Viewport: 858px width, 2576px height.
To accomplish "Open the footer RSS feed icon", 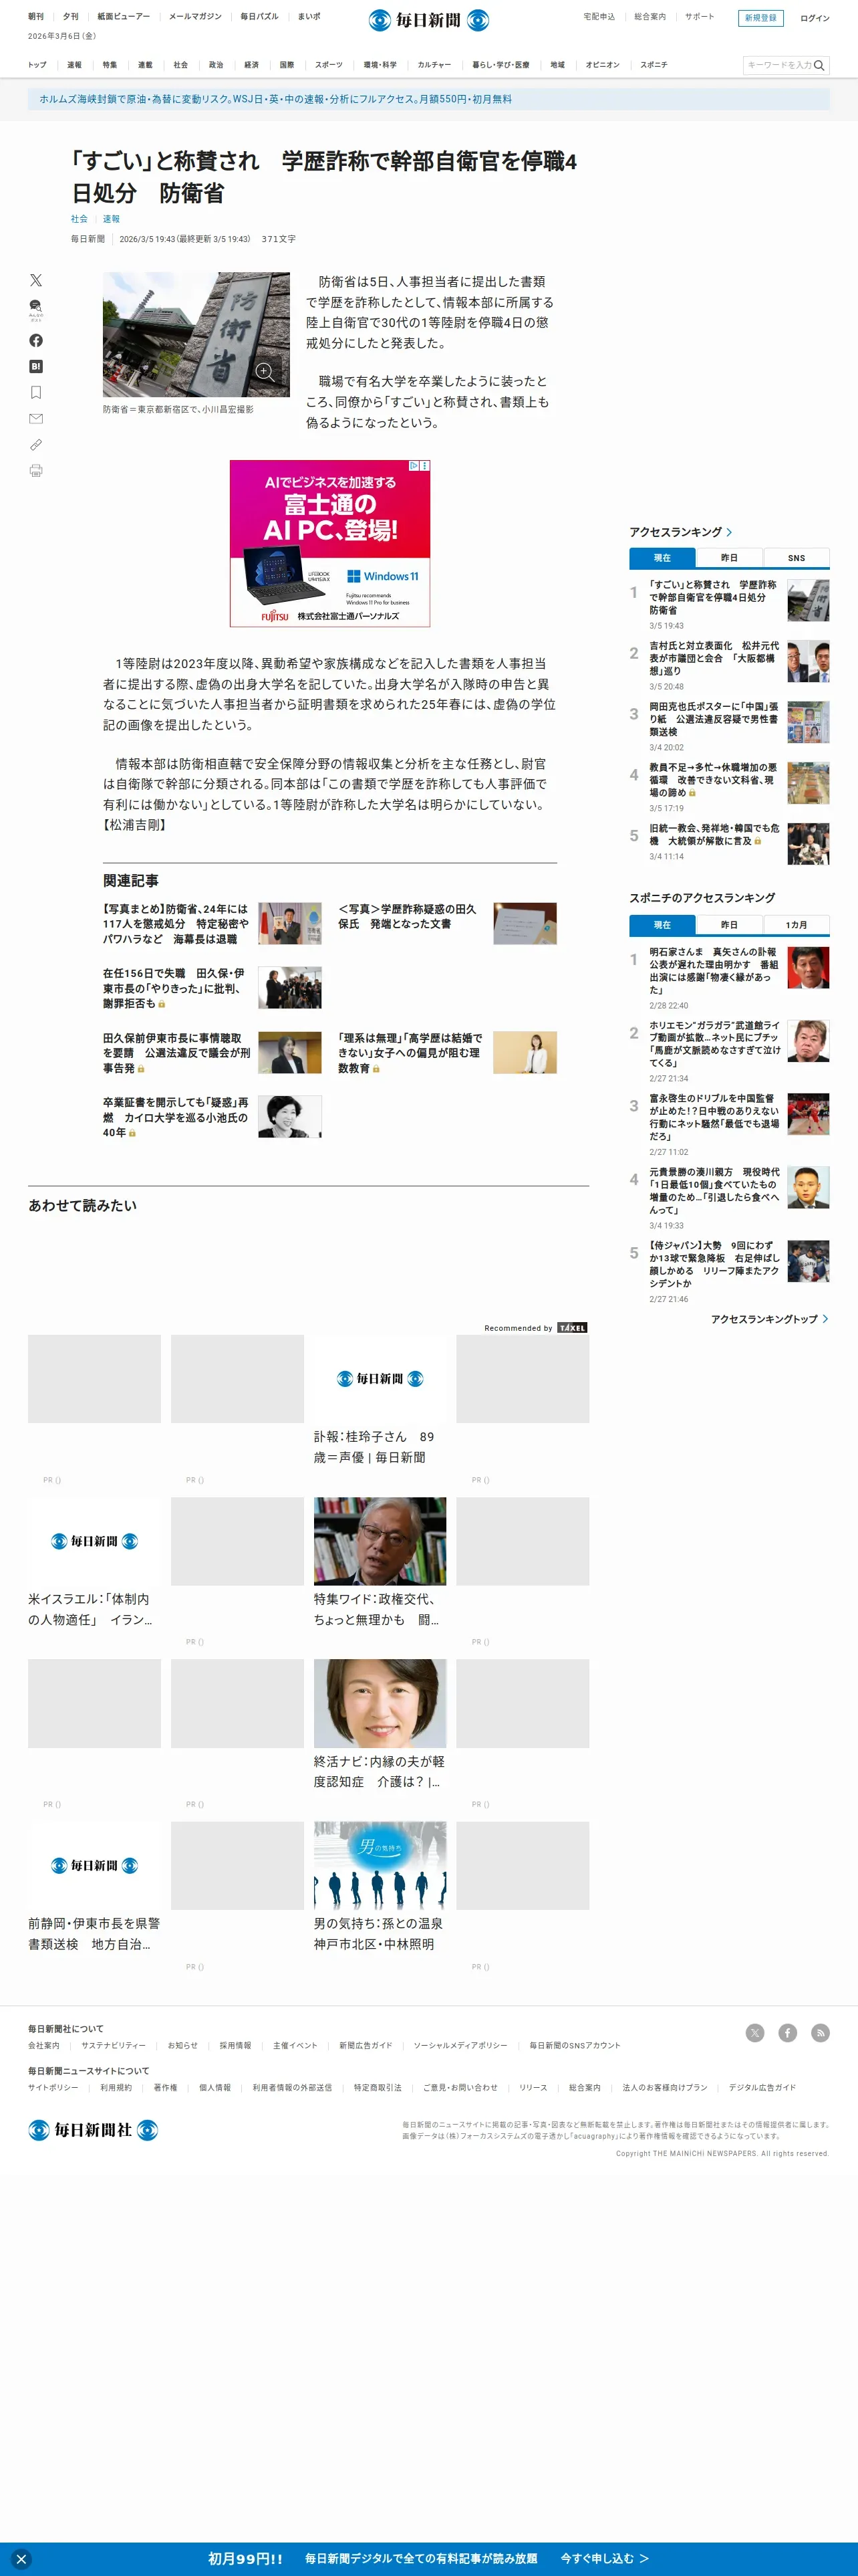I will [820, 2032].
